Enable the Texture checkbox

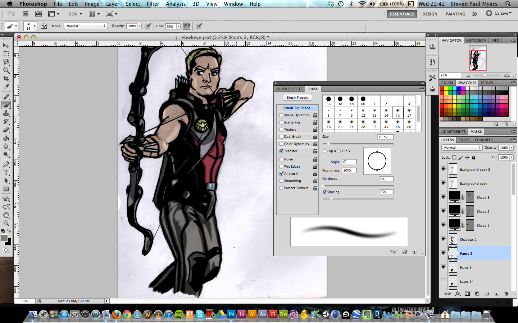(281, 130)
